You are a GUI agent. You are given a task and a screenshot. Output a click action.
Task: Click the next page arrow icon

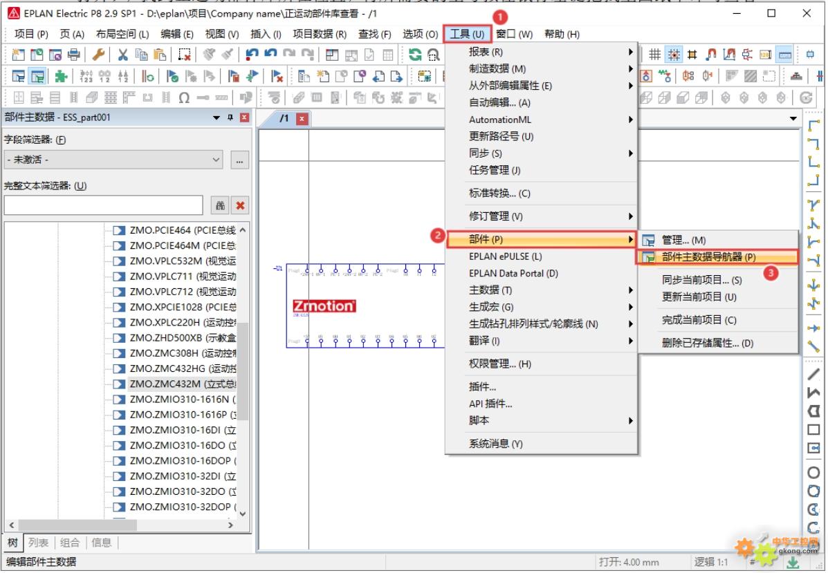pyautogui.click(x=396, y=76)
